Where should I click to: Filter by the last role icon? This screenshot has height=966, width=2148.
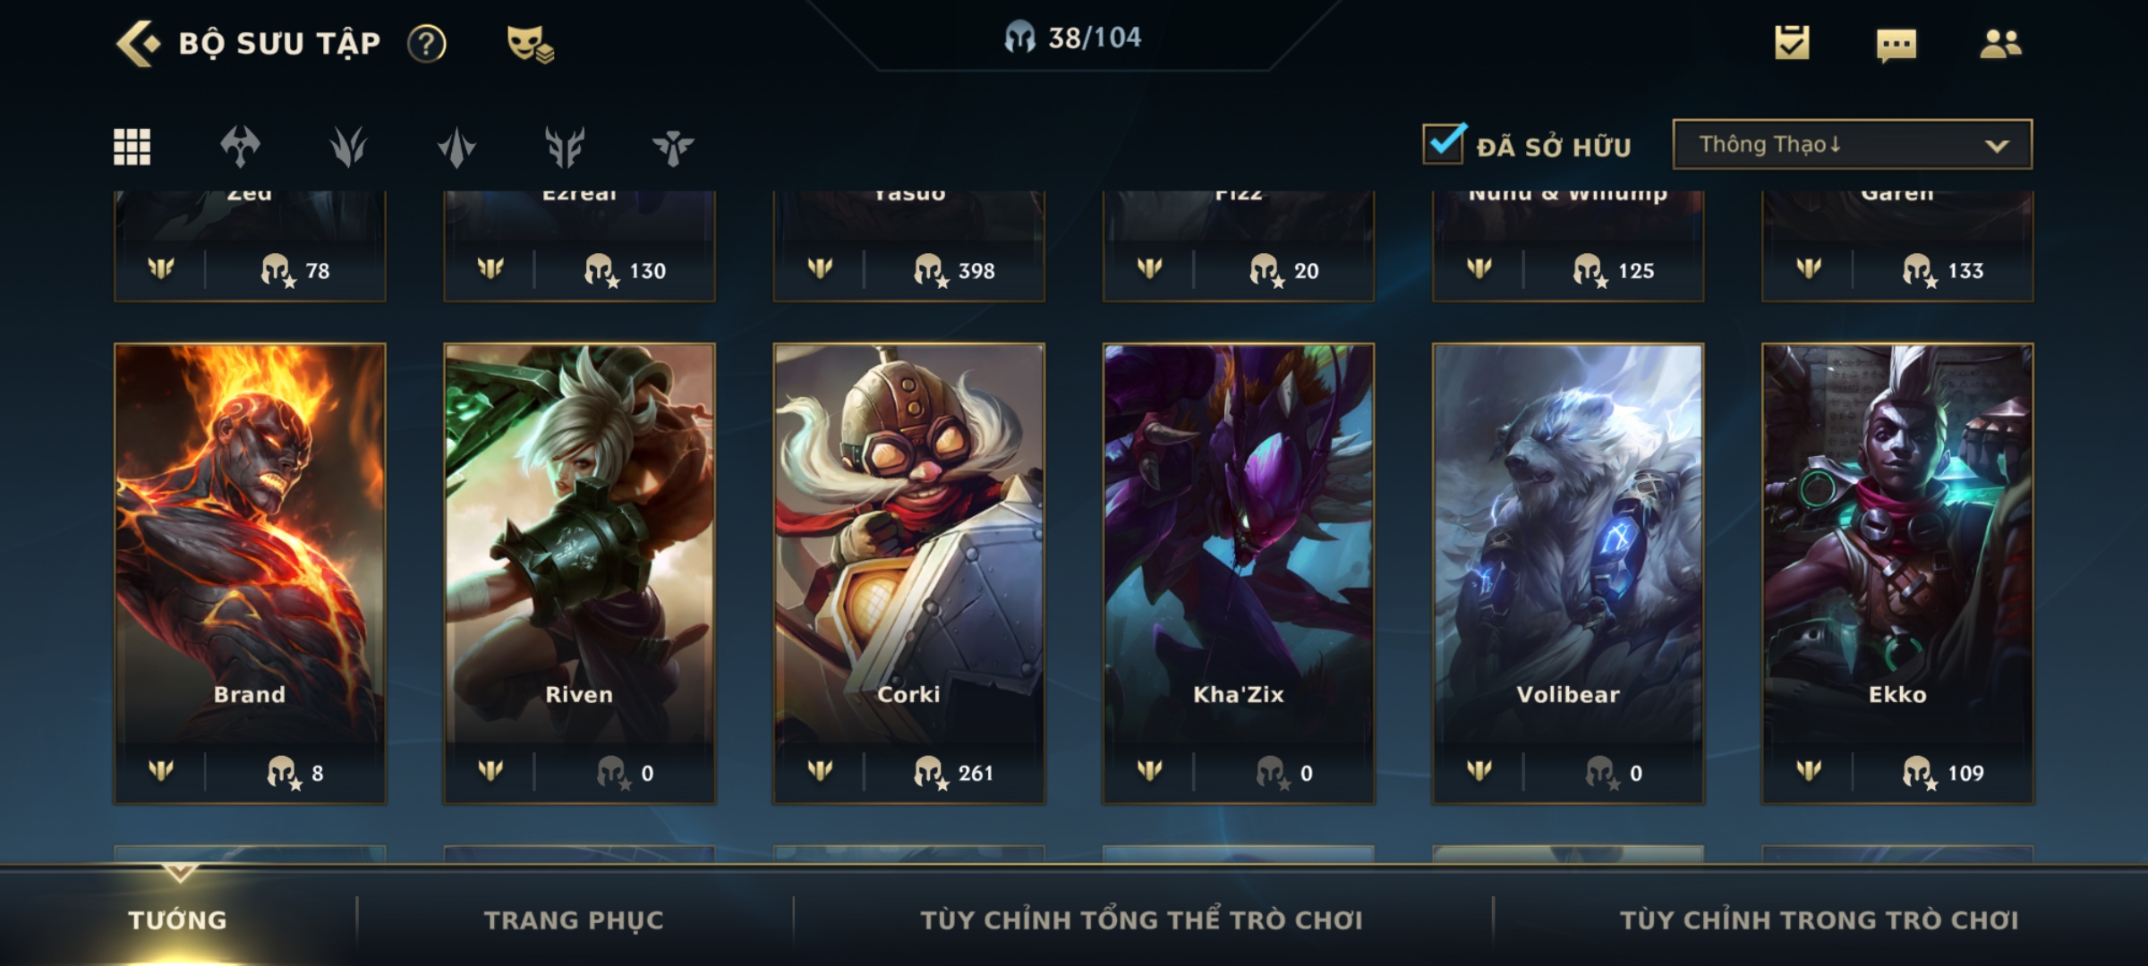(x=673, y=147)
